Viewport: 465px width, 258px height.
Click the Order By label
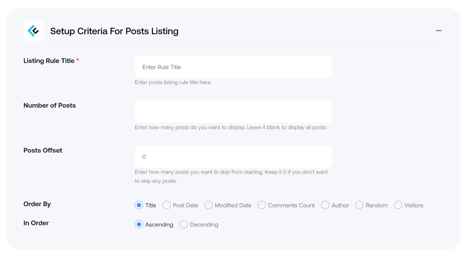(37, 204)
